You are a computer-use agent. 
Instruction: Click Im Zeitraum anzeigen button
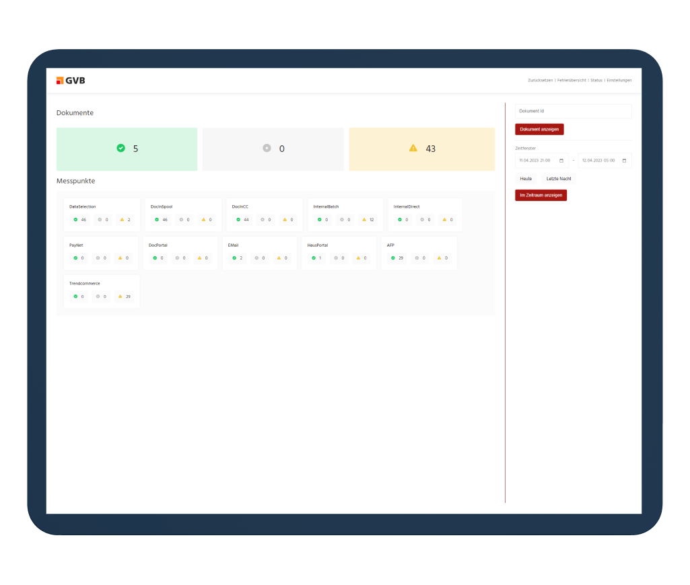point(541,195)
